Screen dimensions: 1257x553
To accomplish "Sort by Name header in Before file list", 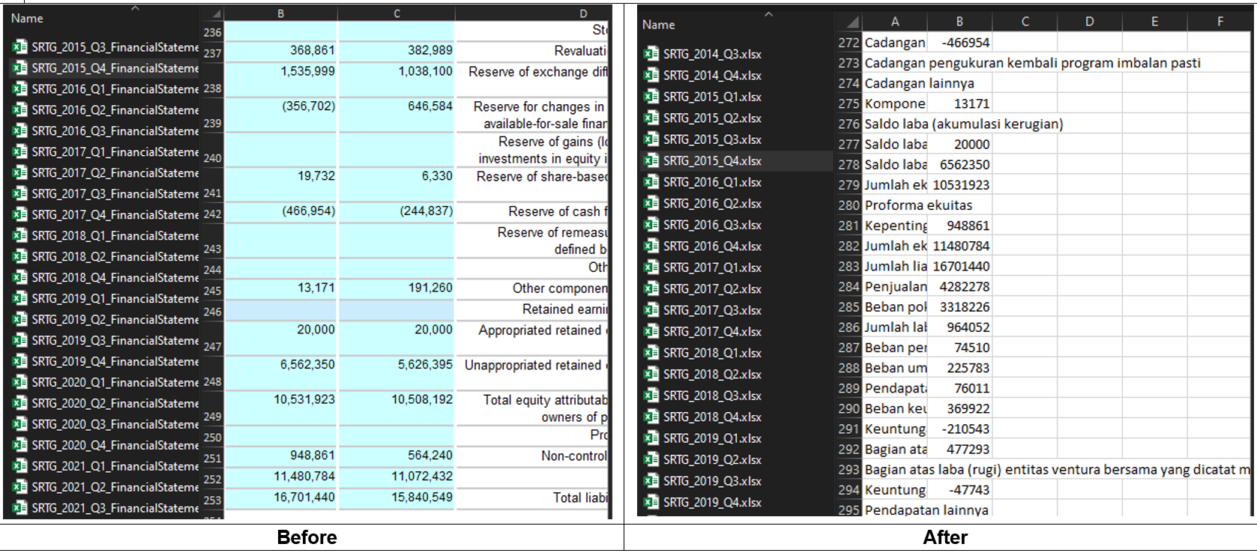I will 27,18.
